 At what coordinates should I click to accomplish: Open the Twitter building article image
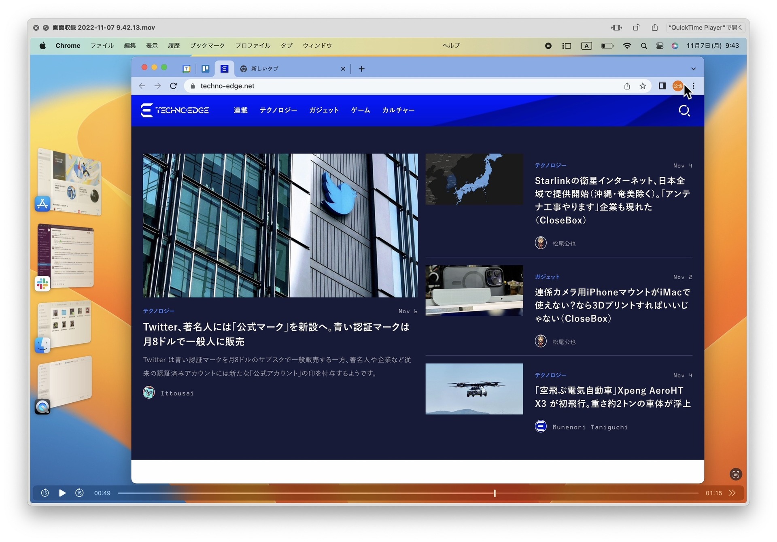point(280,225)
